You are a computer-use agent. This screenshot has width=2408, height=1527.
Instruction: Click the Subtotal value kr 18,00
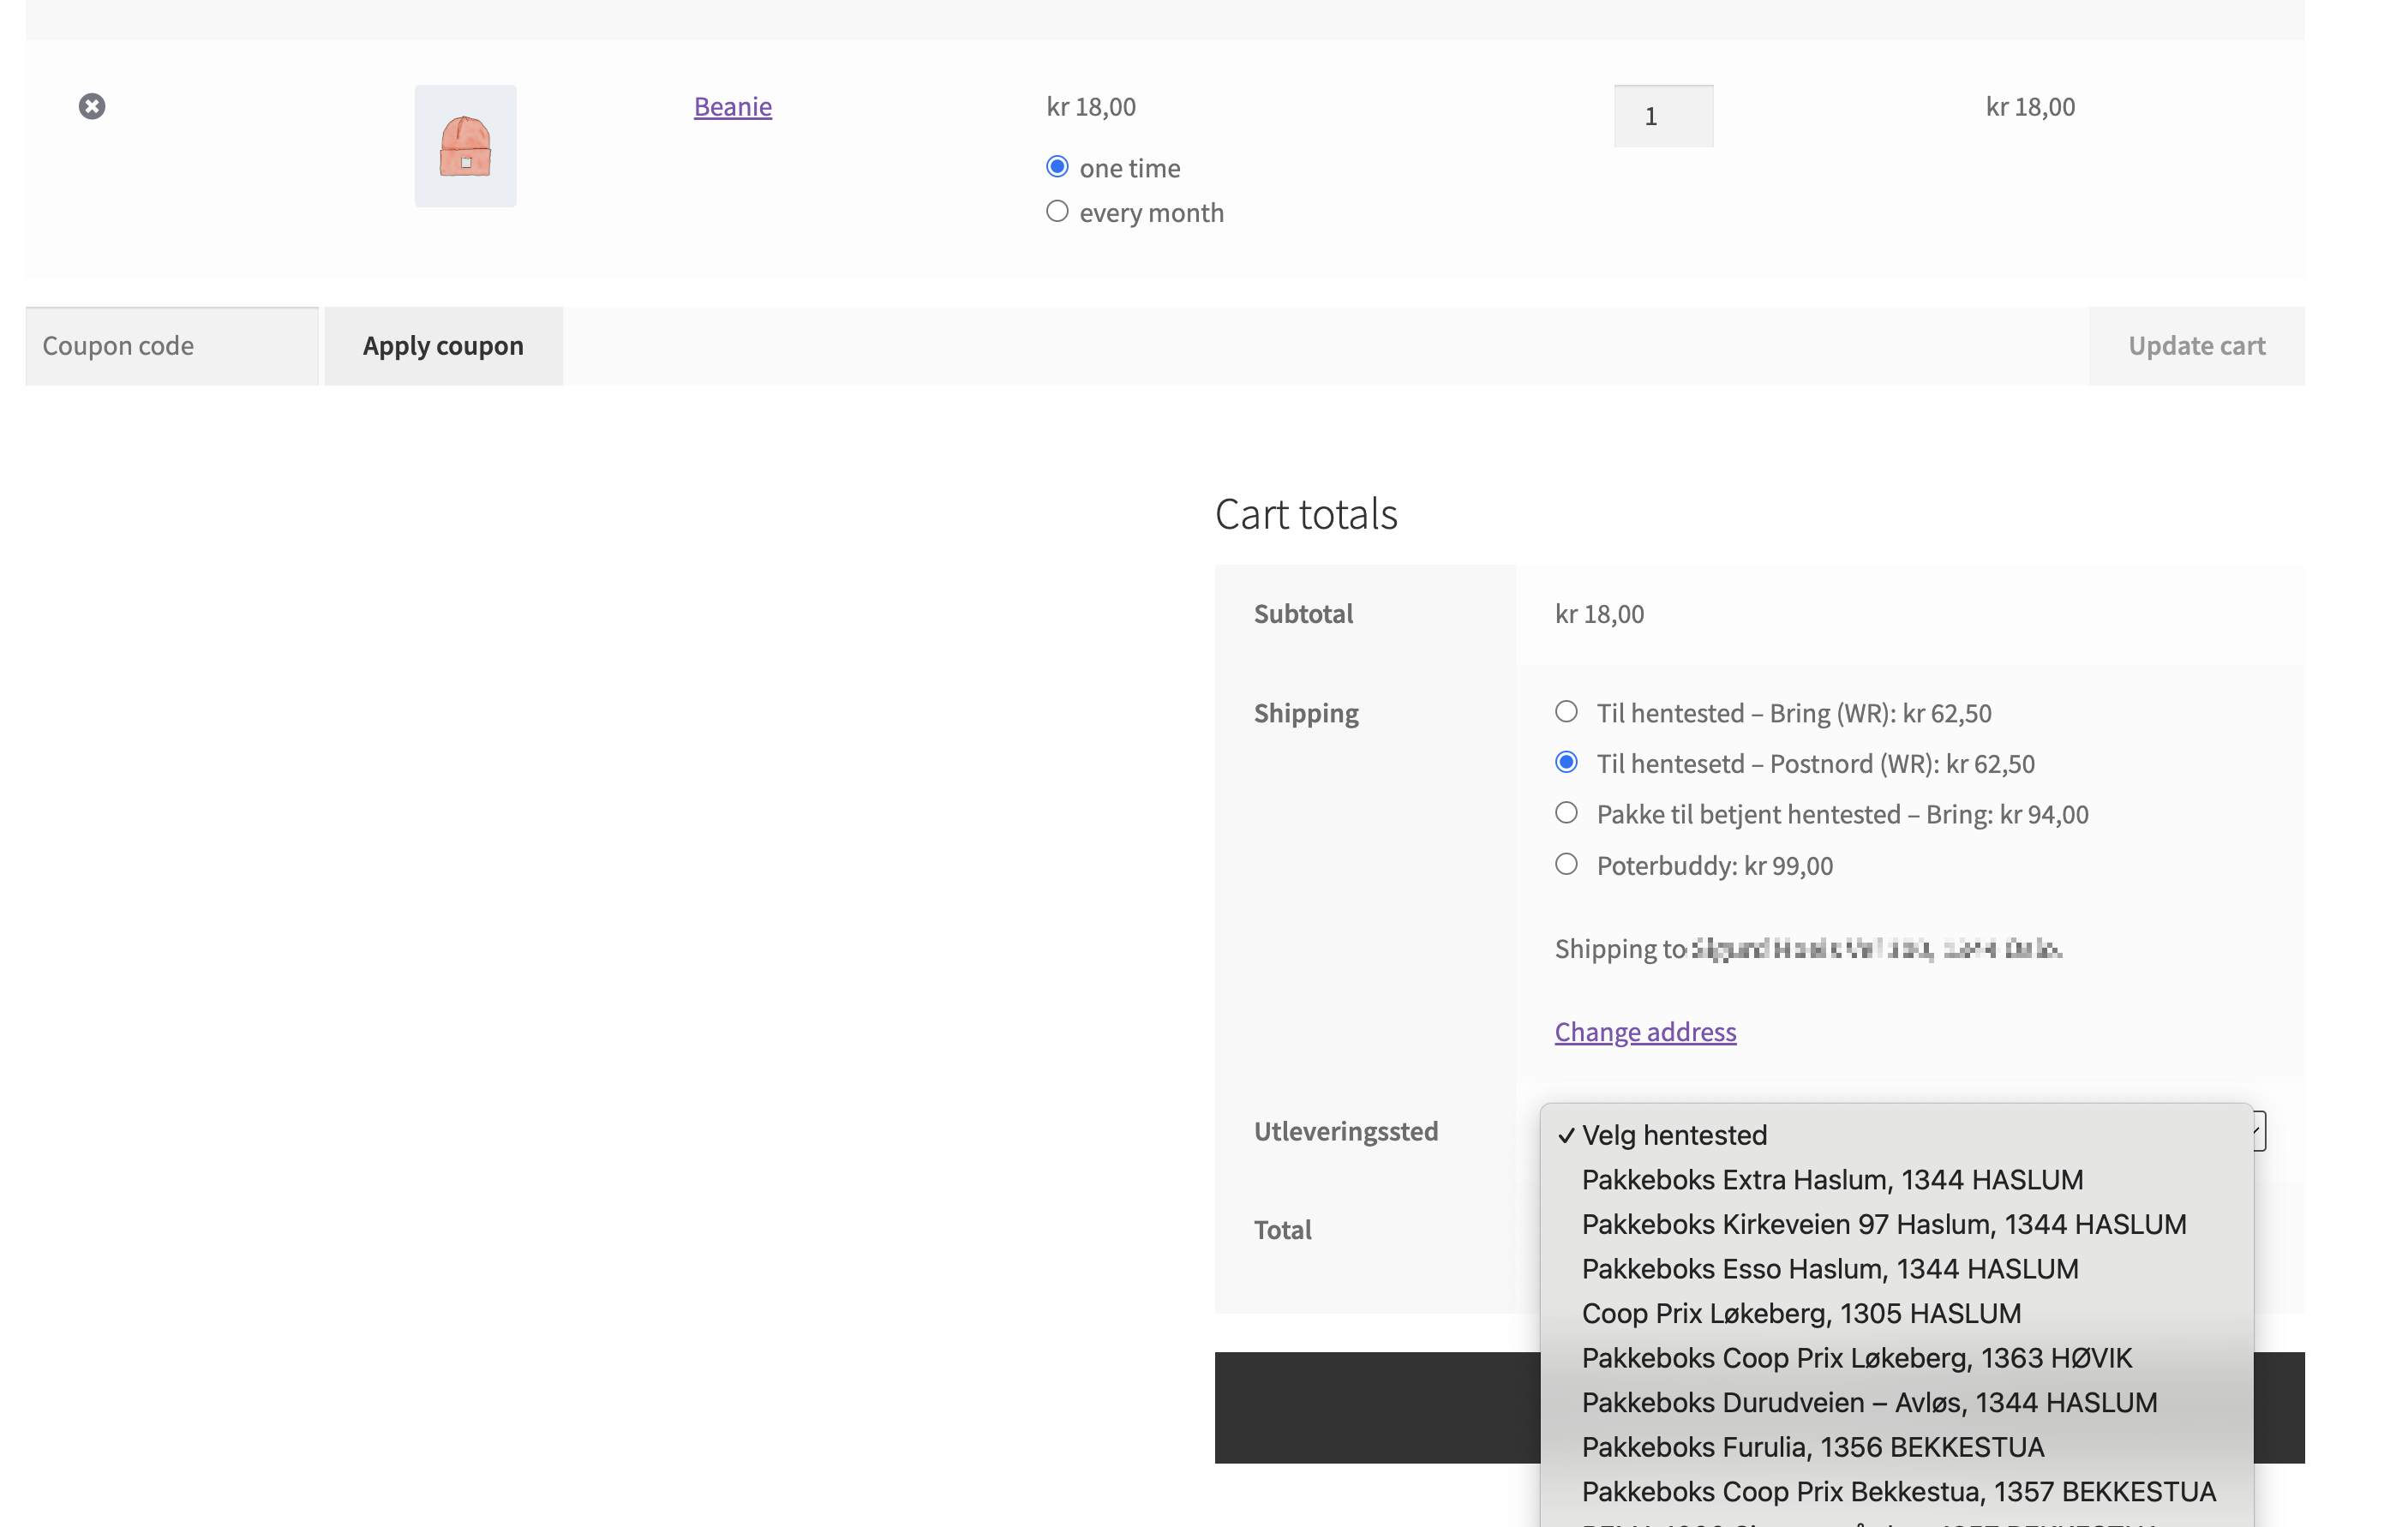(1599, 613)
